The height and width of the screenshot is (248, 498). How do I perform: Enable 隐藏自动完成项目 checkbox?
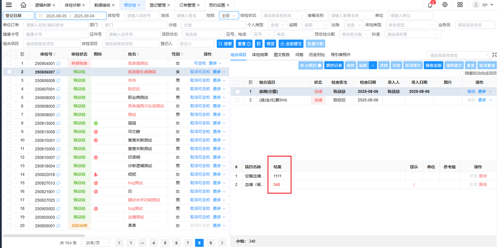pyautogui.click(x=462, y=73)
